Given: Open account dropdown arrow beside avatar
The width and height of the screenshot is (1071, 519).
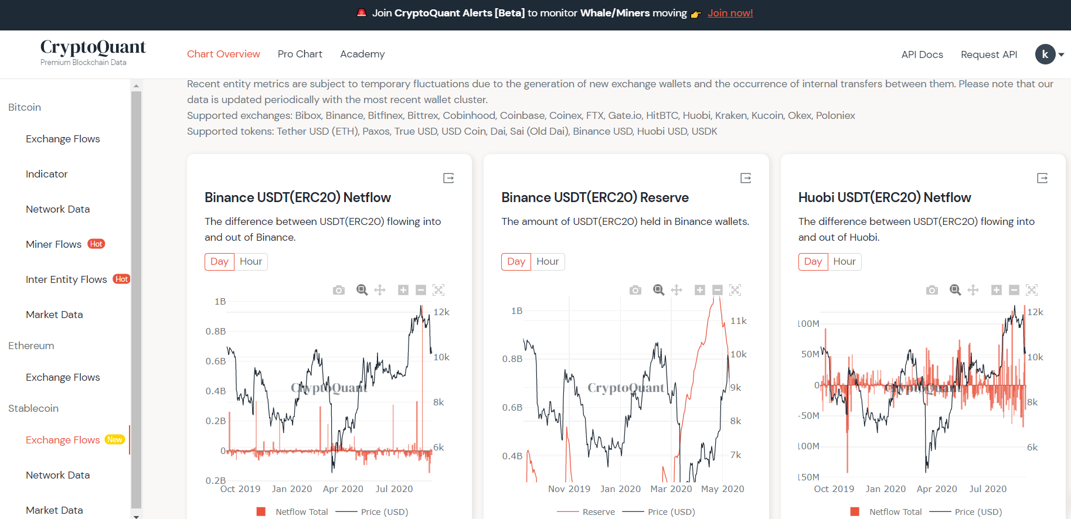Looking at the screenshot, I should tap(1062, 54).
